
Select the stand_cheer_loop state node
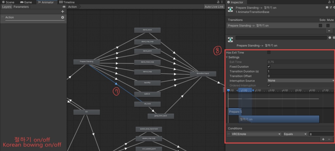147,62
